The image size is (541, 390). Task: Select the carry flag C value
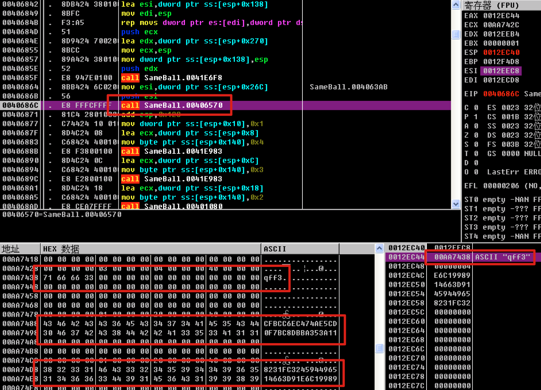click(x=476, y=108)
